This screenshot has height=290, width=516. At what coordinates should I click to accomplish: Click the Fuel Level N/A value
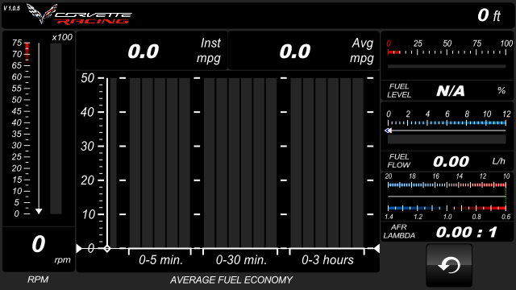pos(450,91)
